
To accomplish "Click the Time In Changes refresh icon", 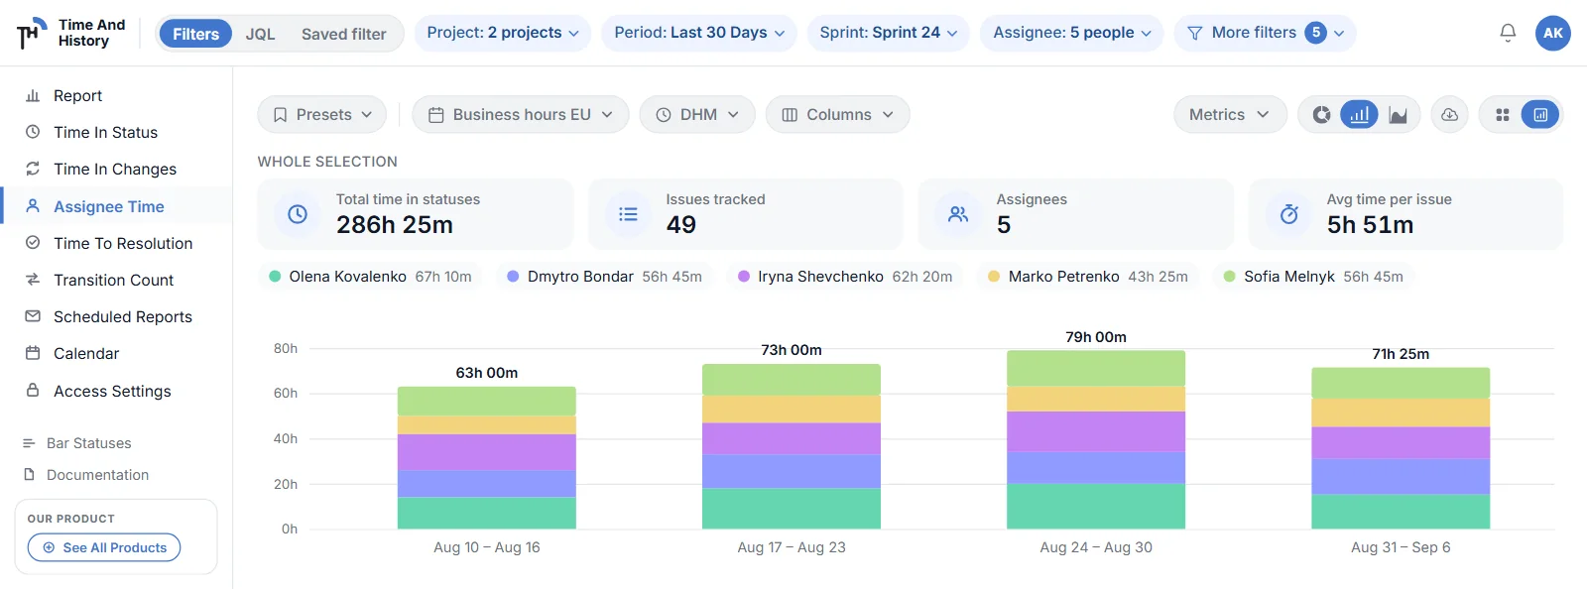I will pos(33,169).
